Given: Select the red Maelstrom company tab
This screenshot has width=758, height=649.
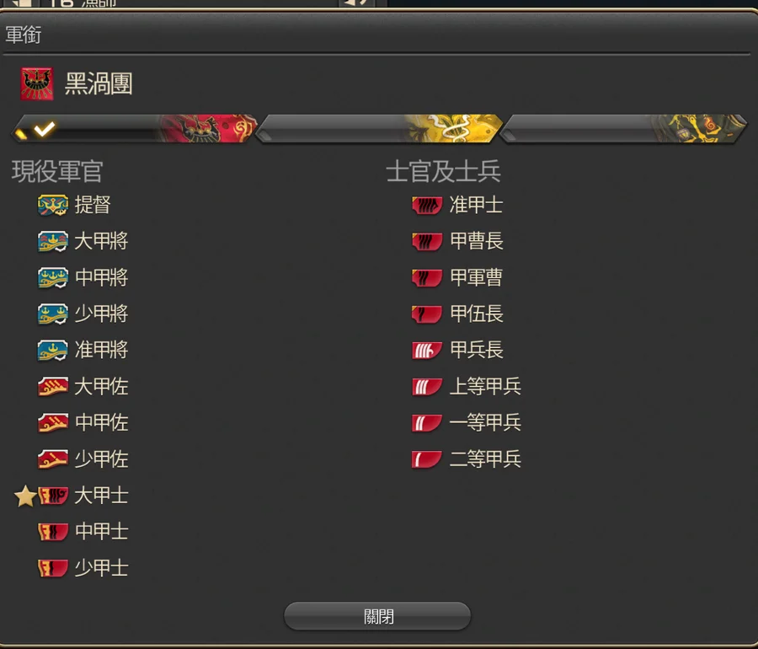Looking at the screenshot, I should [134, 129].
